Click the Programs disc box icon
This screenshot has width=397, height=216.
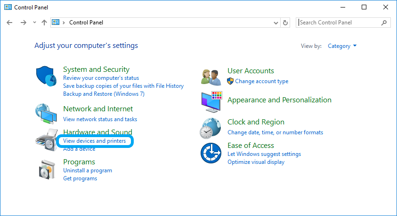47,170
